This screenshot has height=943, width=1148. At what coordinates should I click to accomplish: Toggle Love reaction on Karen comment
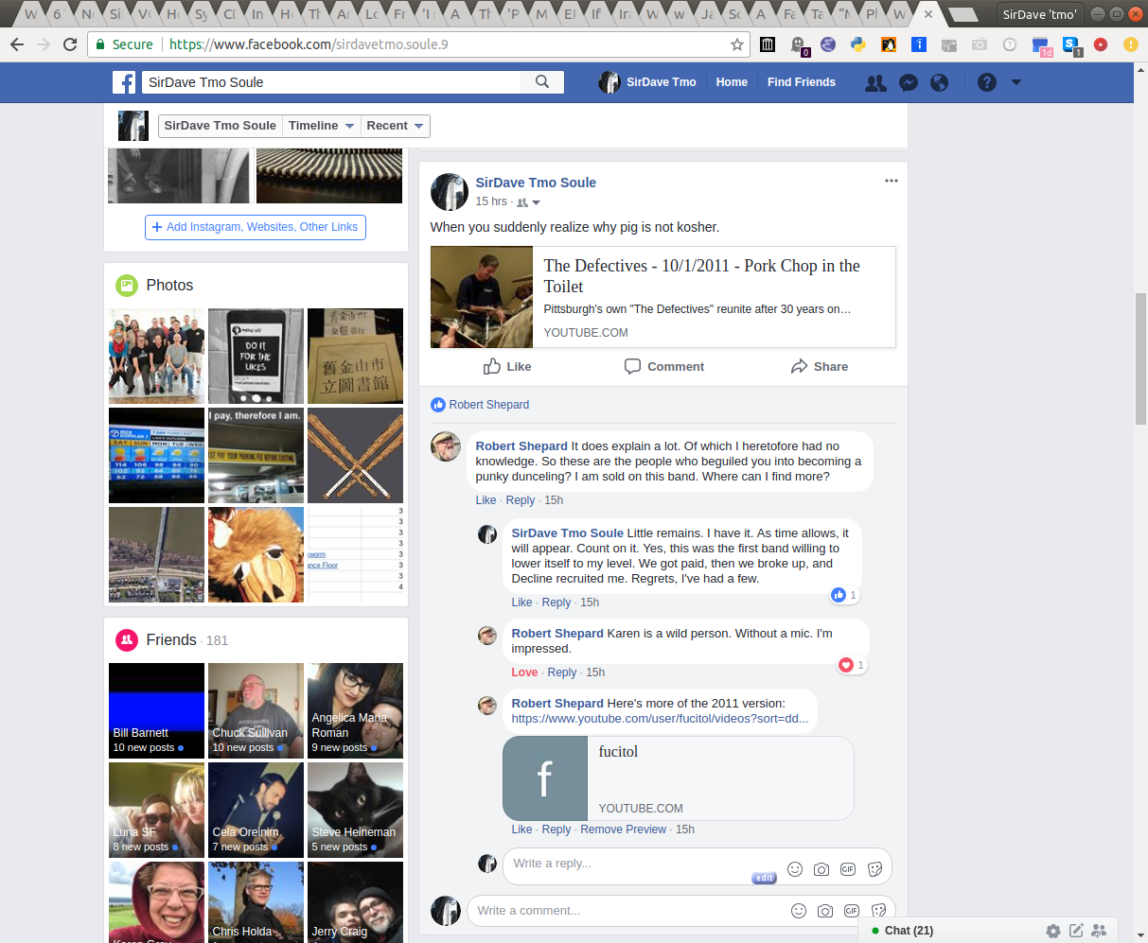(524, 672)
